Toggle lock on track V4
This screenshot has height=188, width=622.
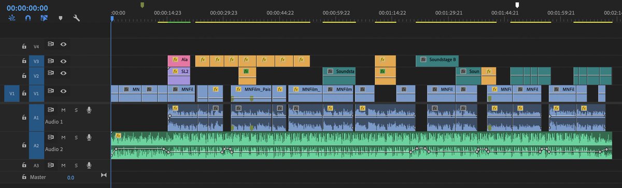(x=24, y=46)
